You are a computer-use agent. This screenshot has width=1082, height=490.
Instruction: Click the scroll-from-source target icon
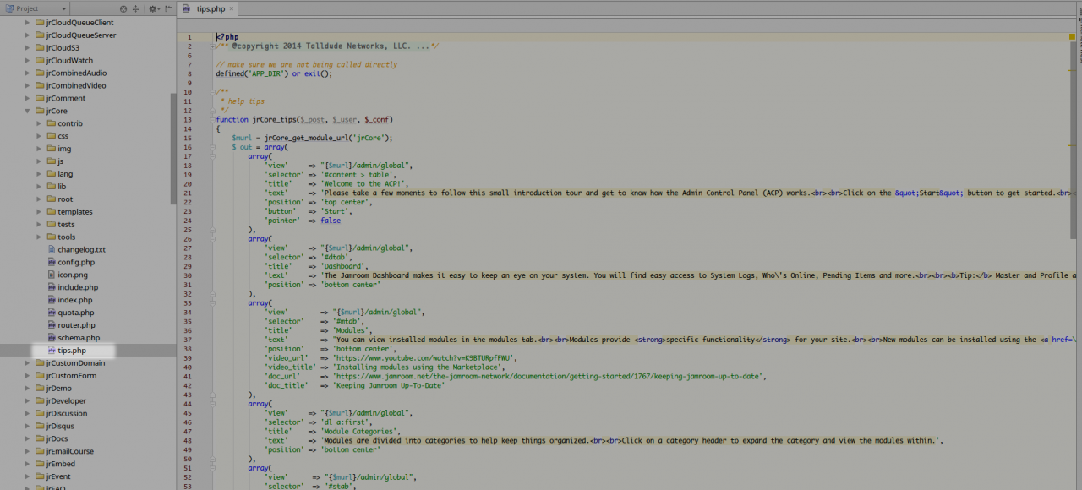(123, 8)
